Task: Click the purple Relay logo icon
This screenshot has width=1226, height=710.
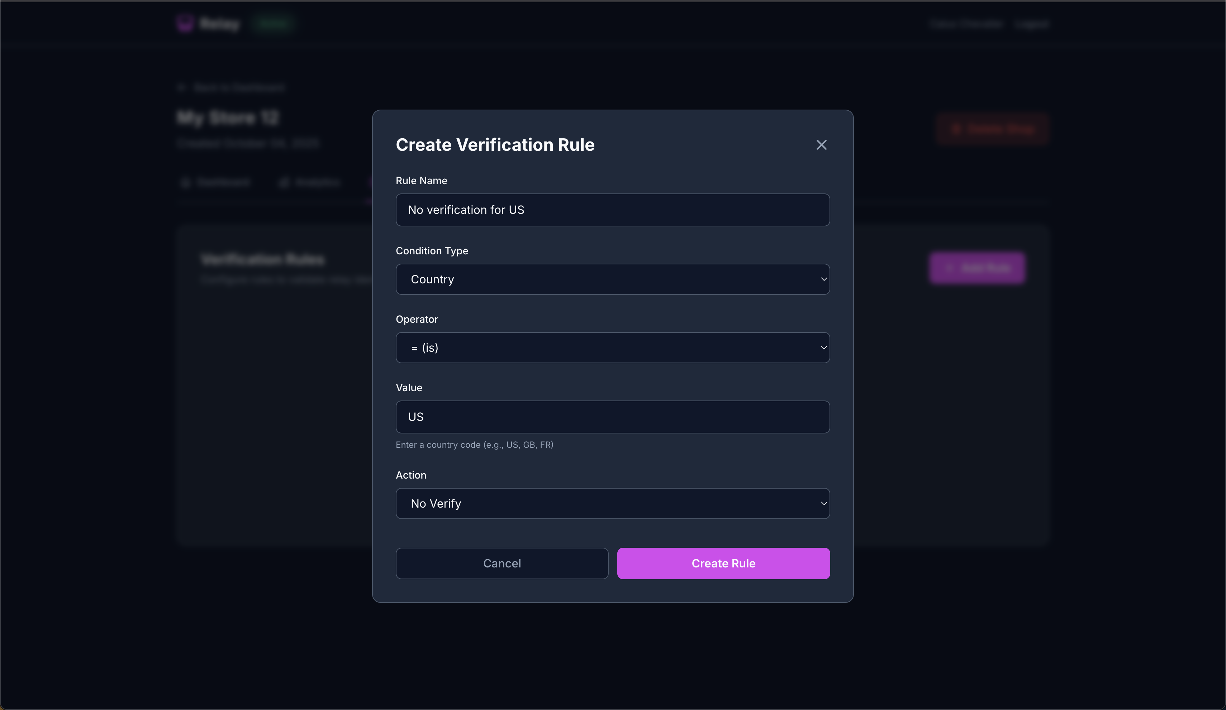Action: 185,23
